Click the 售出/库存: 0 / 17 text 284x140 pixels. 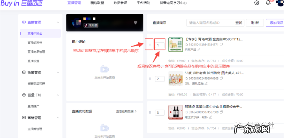tap(205, 94)
